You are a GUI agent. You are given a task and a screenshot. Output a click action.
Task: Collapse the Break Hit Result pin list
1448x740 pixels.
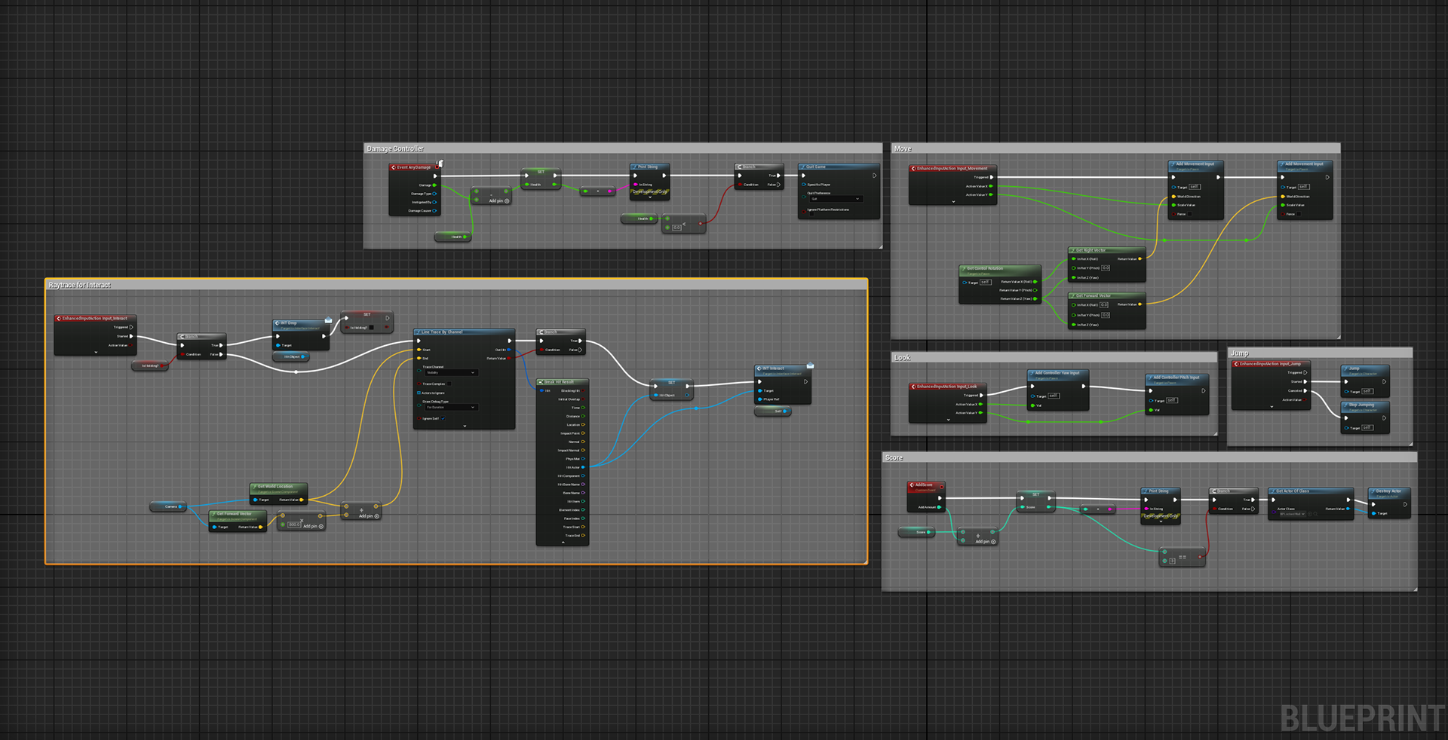coord(563,542)
